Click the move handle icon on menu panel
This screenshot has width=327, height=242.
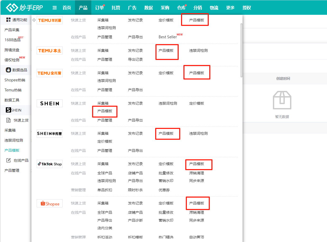(34, 20)
